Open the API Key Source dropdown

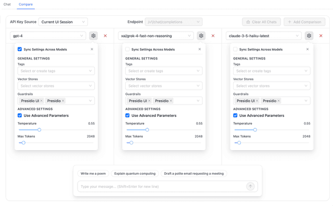[x=63, y=22]
